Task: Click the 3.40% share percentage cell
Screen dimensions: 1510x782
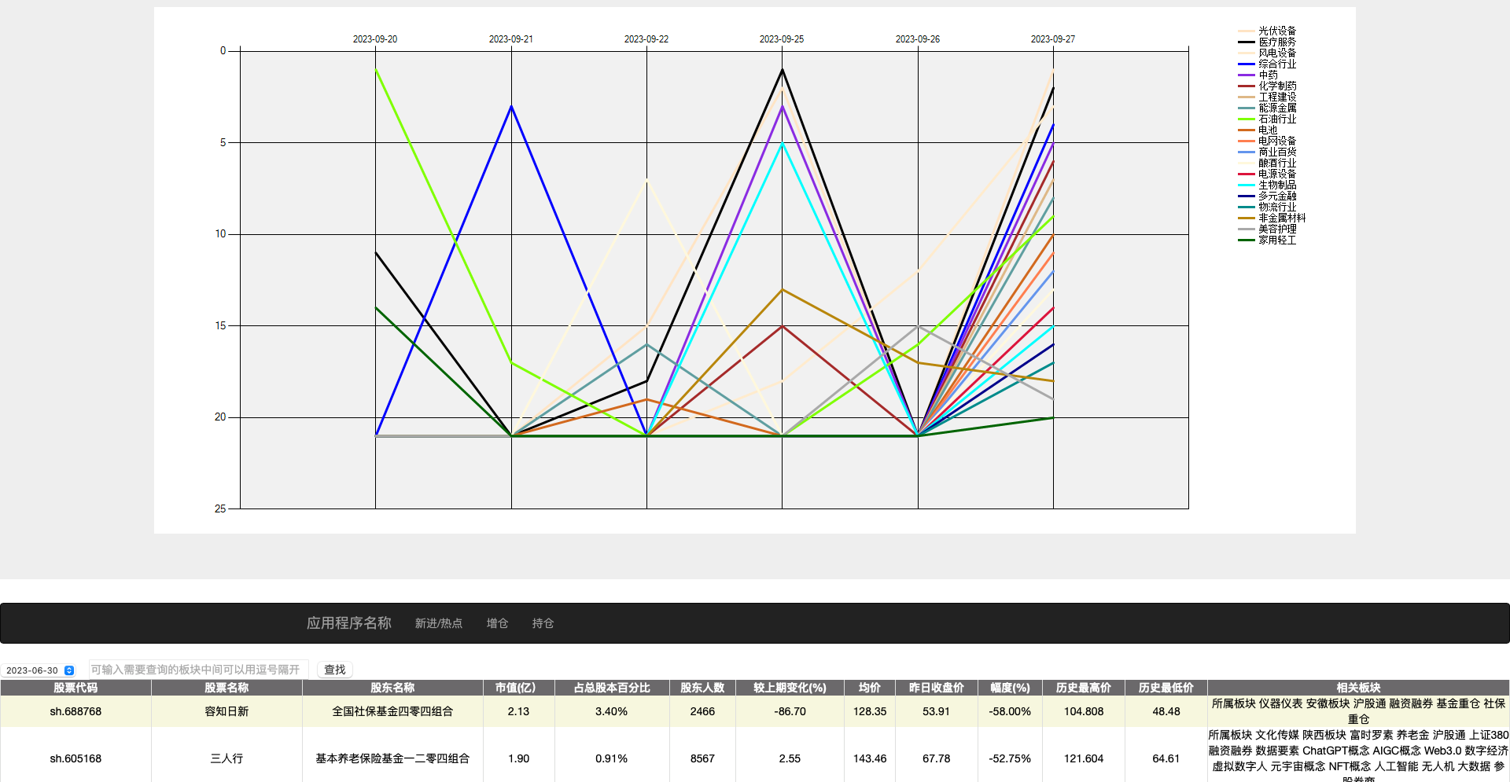Action: 612,711
